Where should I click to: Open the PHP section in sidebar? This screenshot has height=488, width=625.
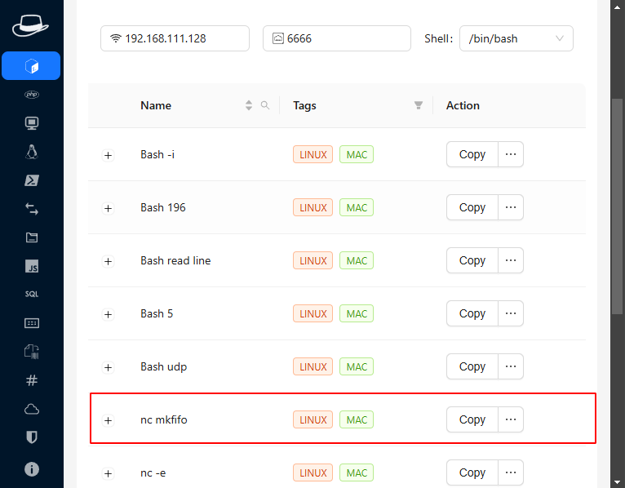pos(32,95)
